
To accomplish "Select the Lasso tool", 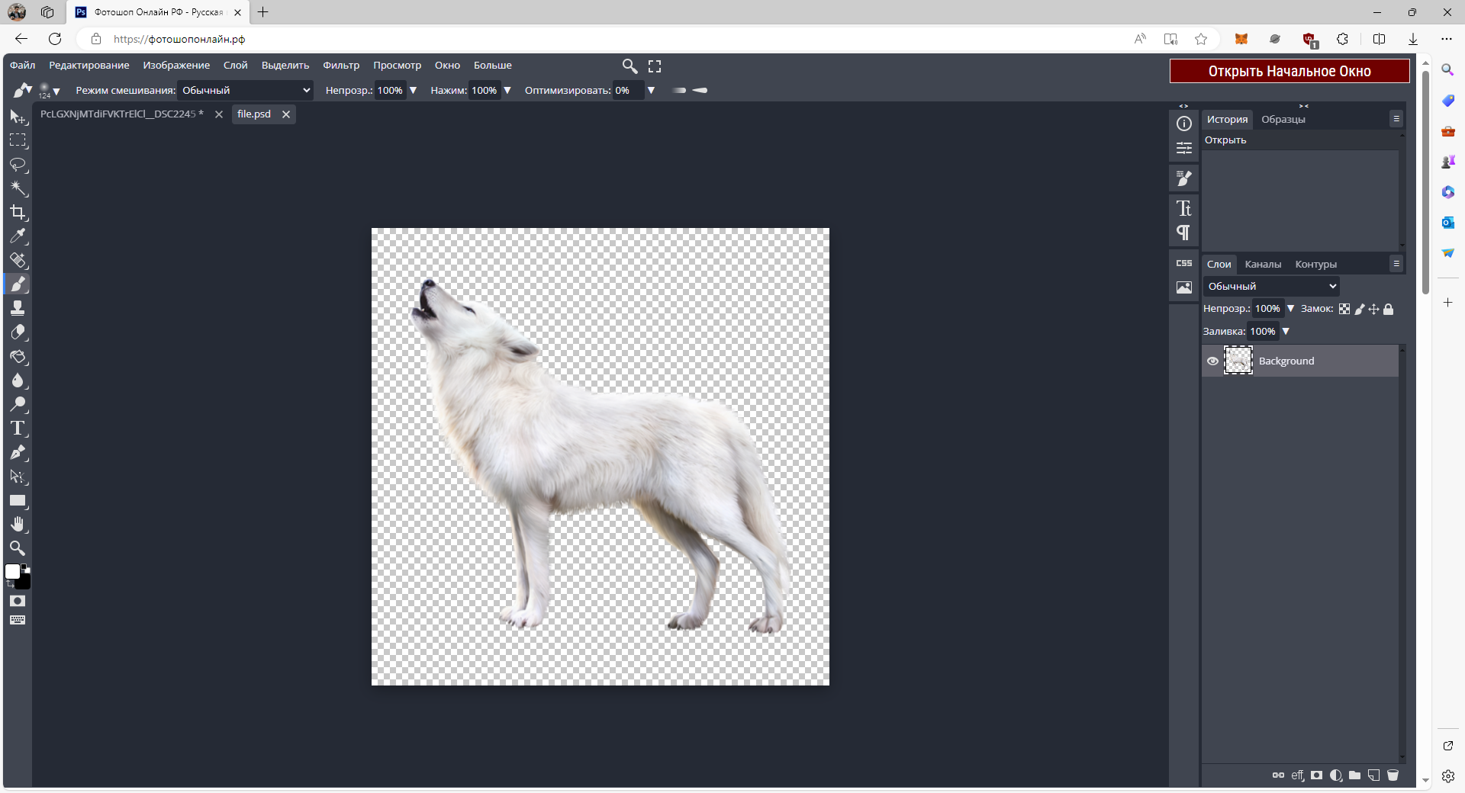I will tap(18, 165).
